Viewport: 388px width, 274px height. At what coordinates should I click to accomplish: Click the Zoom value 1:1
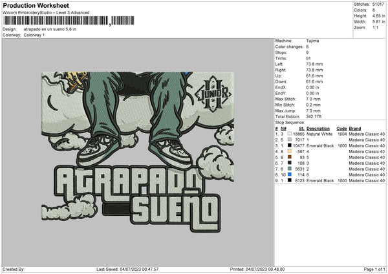[375, 28]
